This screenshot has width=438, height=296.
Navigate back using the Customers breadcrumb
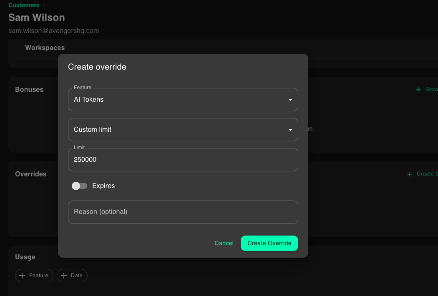click(23, 5)
